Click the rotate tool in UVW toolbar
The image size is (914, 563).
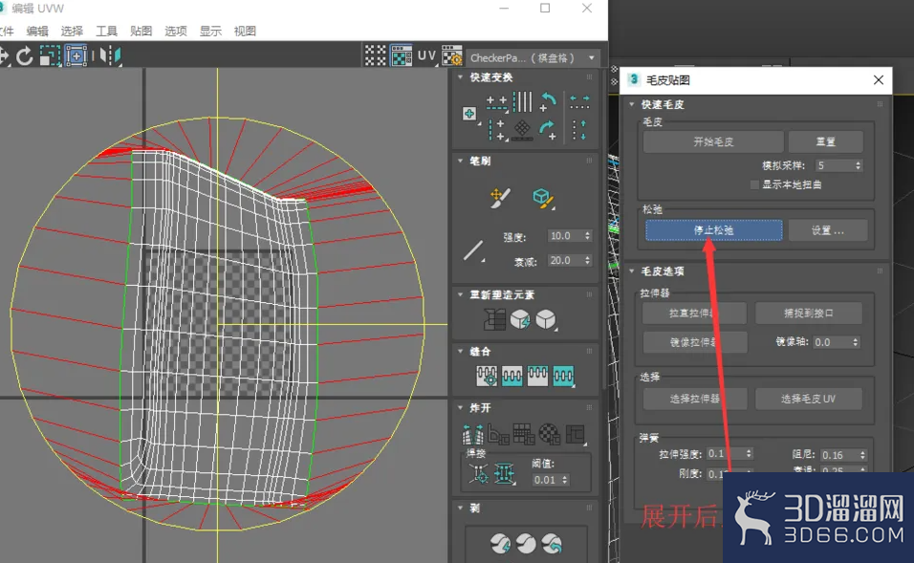(24, 56)
